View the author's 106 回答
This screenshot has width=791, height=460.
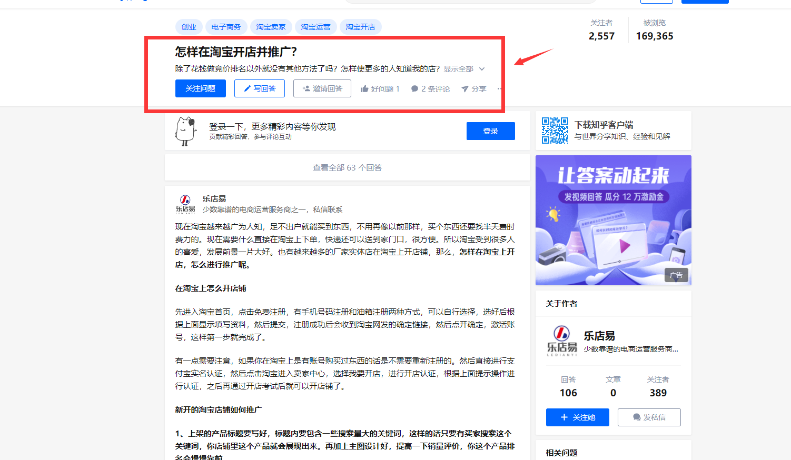[x=568, y=387]
